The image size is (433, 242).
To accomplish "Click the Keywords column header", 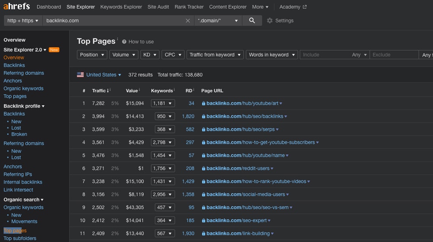I will pyautogui.click(x=162, y=91).
